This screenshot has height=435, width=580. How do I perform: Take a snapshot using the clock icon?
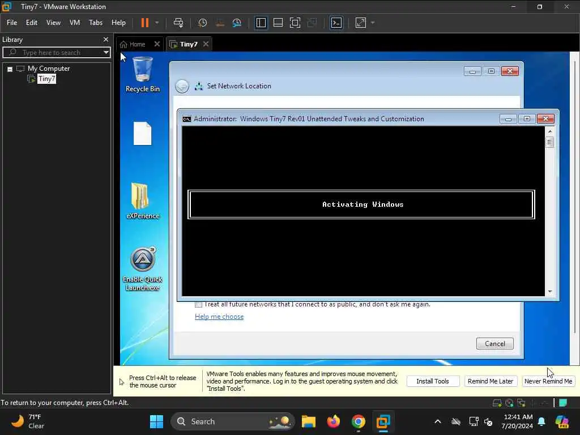pyautogui.click(x=202, y=23)
